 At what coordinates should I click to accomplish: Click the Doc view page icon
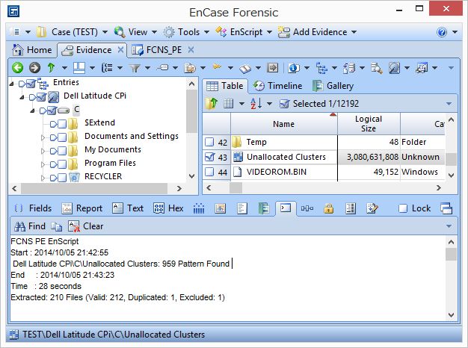click(242, 208)
